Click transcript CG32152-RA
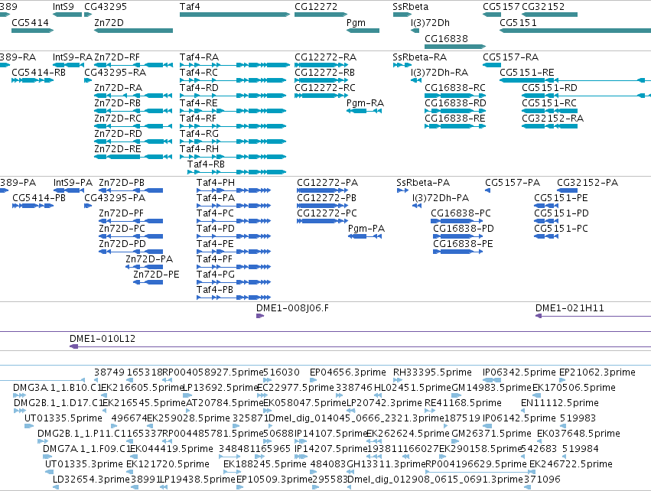 click(550, 125)
